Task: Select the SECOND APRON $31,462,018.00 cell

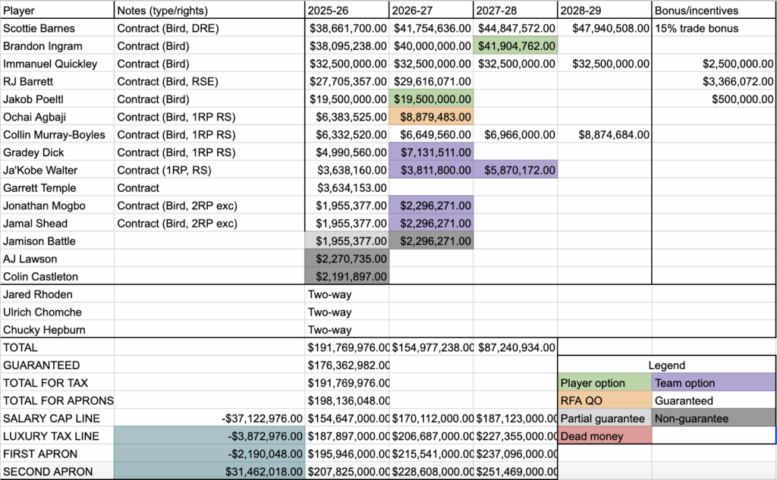Action: (209, 472)
